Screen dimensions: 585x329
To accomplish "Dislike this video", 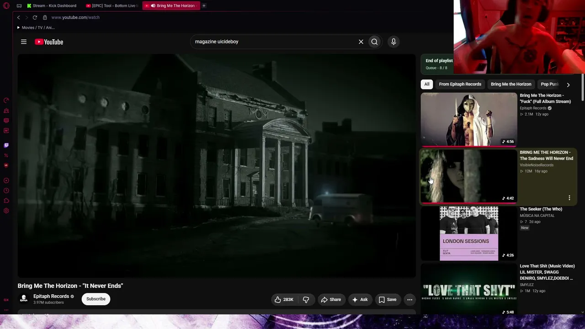I will (x=306, y=299).
